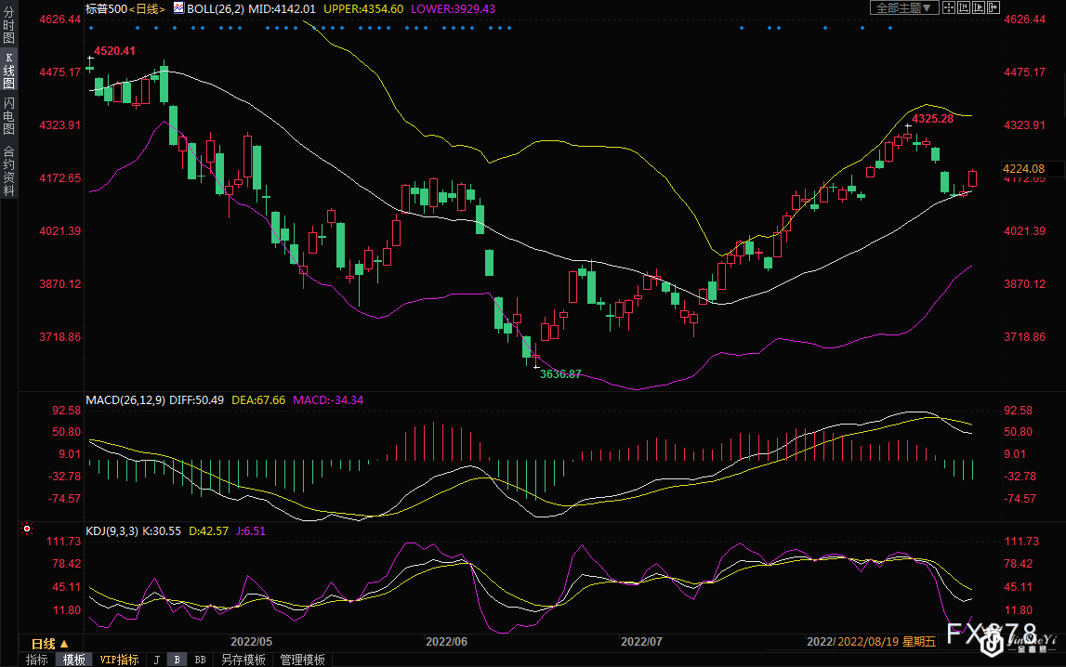This screenshot has width=1066, height=667.
Task: Open the 全部主题 themes dropdown
Action: [x=902, y=7]
